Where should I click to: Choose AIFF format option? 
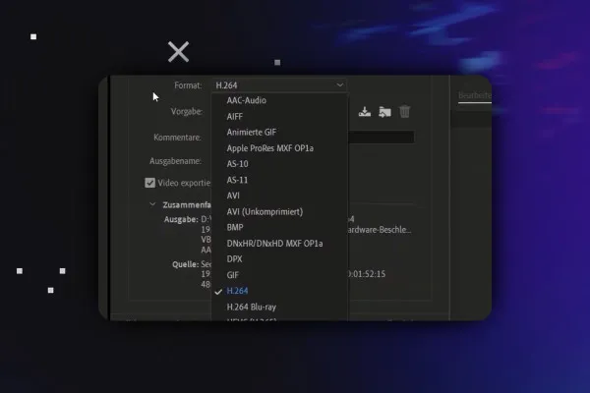click(x=234, y=117)
